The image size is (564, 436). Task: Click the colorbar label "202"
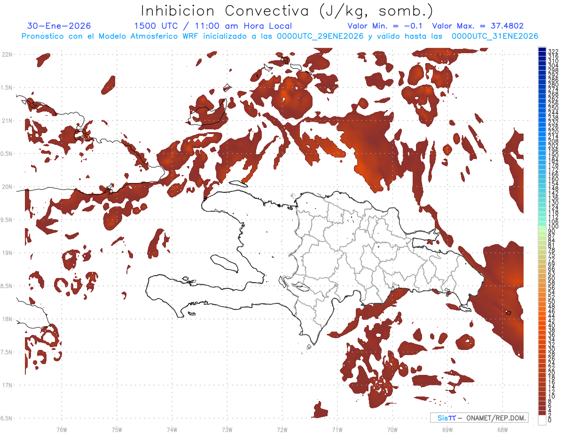(x=553, y=146)
